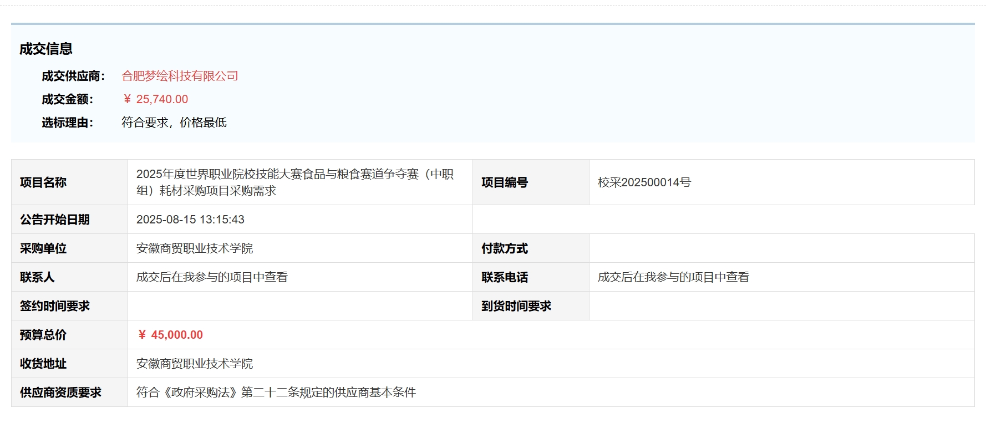
Task: Click the 到货时间要求 label cell
Action: [516, 306]
